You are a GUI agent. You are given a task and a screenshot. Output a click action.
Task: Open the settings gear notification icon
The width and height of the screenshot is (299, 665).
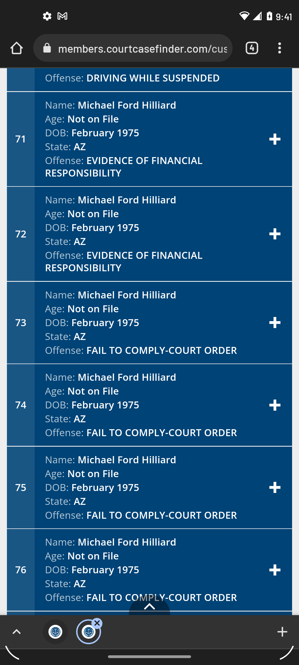click(x=47, y=16)
